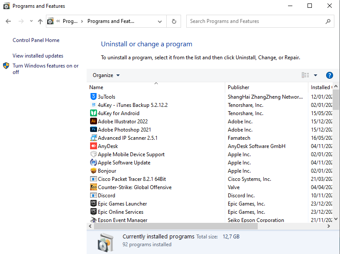Click the Apple Software Update icon
The height and width of the screenshot is (254, 340).
pos(93,162)
